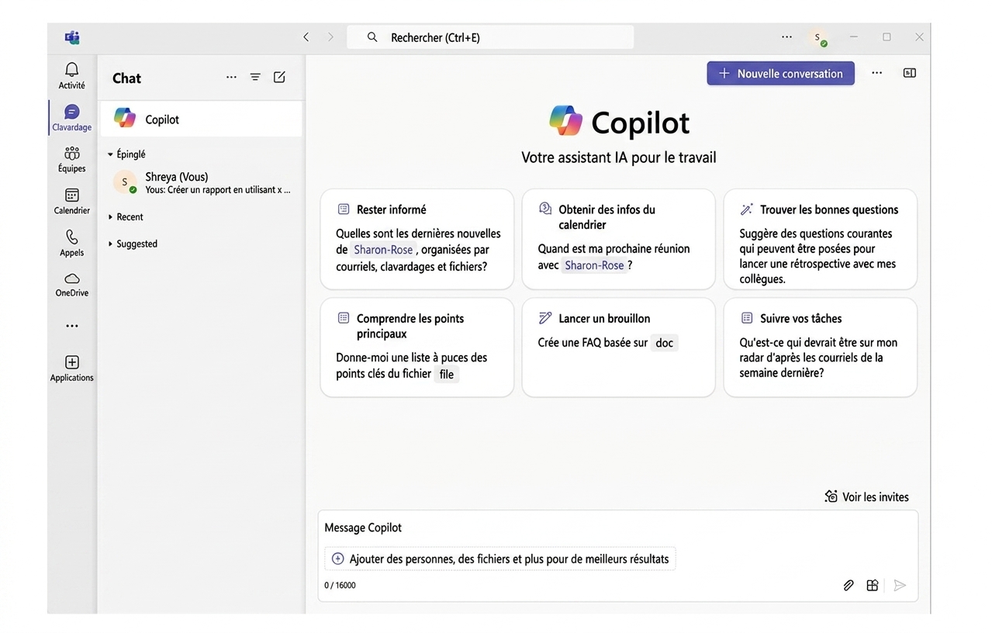Click the Chat panel heading

tap(126, 78)
